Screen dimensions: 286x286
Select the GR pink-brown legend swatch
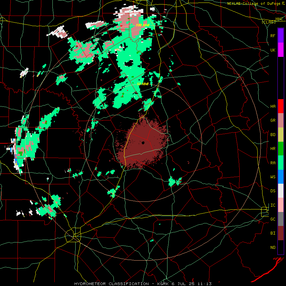coord(281,120)
